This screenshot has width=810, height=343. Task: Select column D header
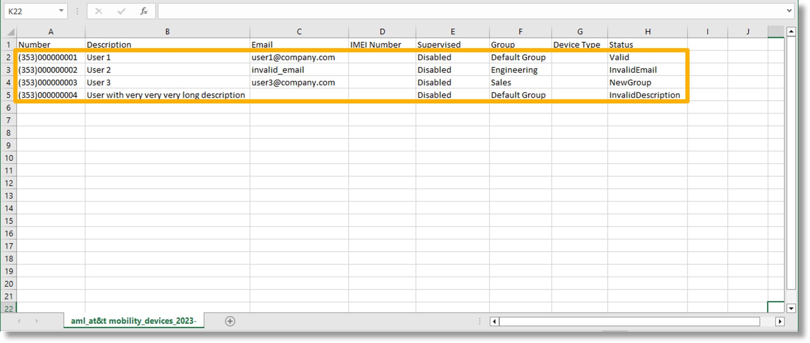tap(382, 32)
